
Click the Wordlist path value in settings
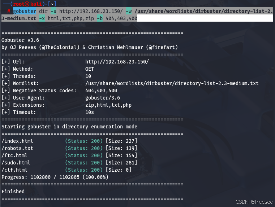[172, 83]
